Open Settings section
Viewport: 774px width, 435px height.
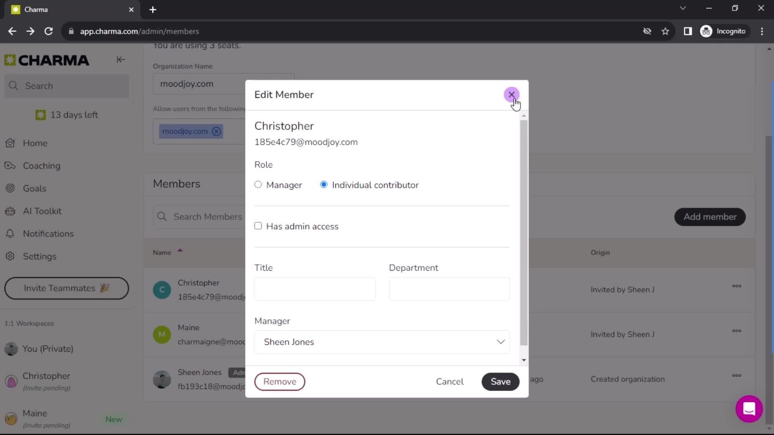pyautogui.click(x=40, y=256)
